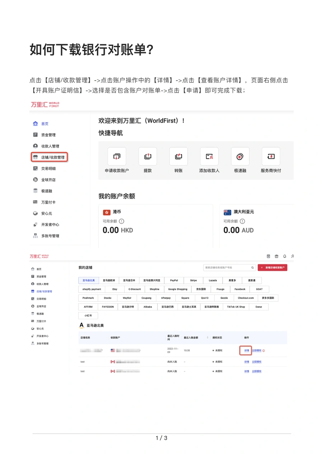Screen dimensions: 323x457
Task: Click 申请收款账户 quick navigation icon
Action: click(x=117, y=157)
